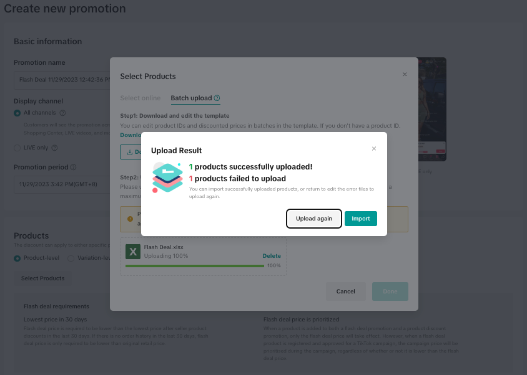Click the Excel icon for Flash Deal.xlsx
Screen dimensions: 527x375
(133, 252)
